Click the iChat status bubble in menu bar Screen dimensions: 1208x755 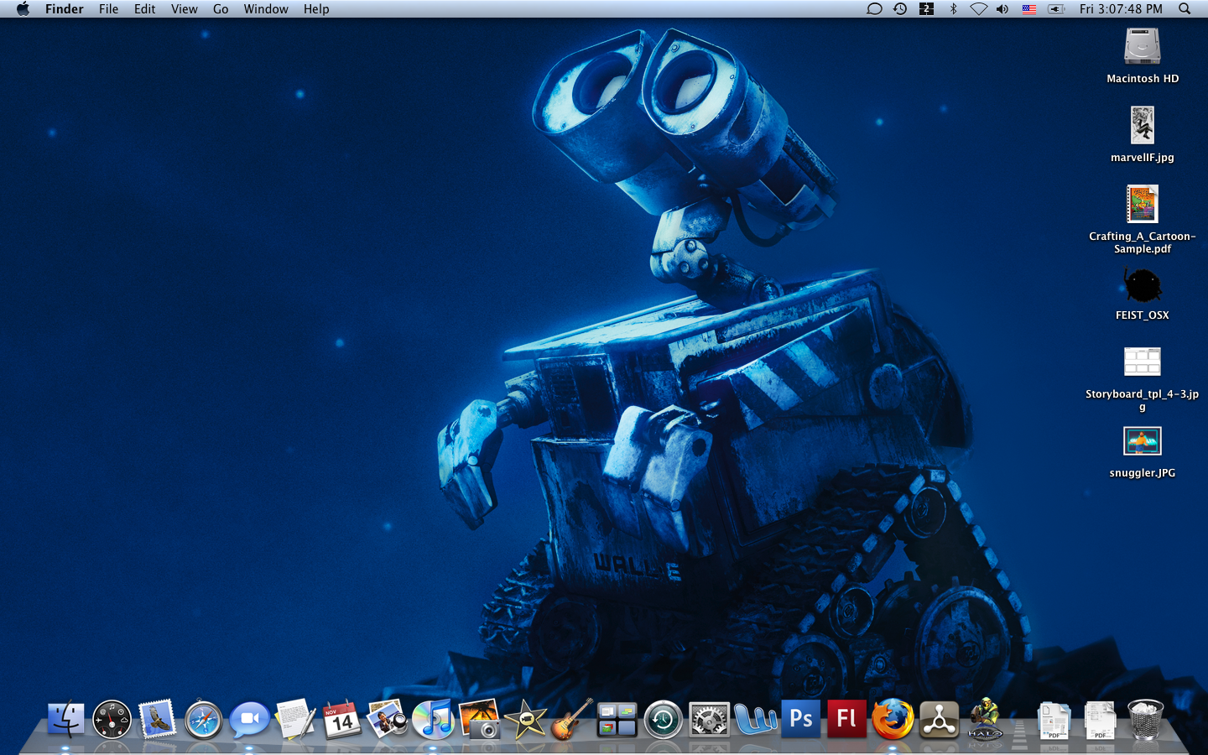tap(874, 8)
